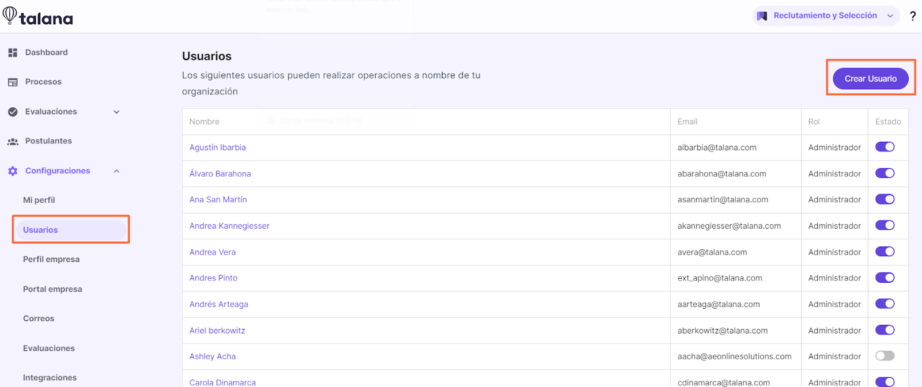Open the user Andrés Arteaga
This screenshot has height=387, width=922.
(x=219, y=304)
